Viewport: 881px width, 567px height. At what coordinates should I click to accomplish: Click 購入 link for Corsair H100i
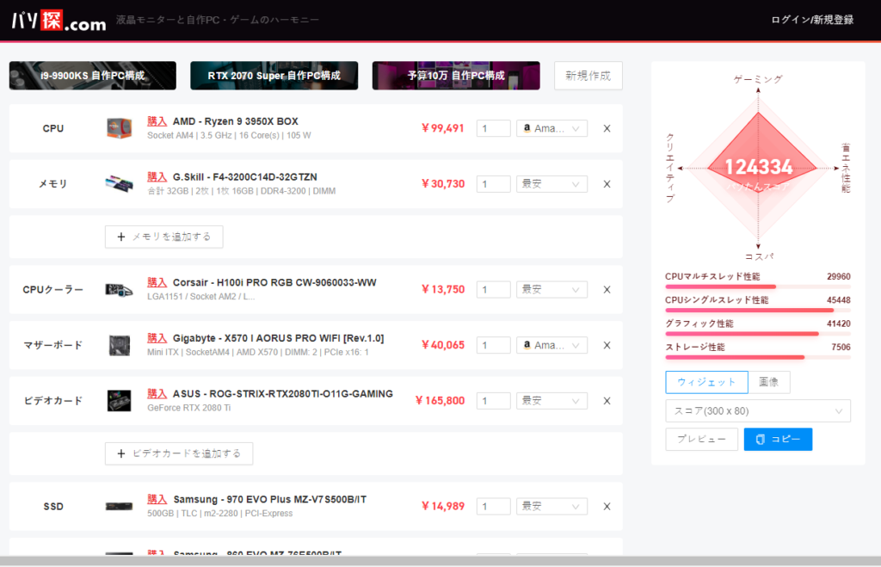[x=157, y=283]
